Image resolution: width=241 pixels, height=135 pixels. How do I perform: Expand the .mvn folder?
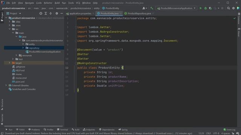tap(9, 25)
